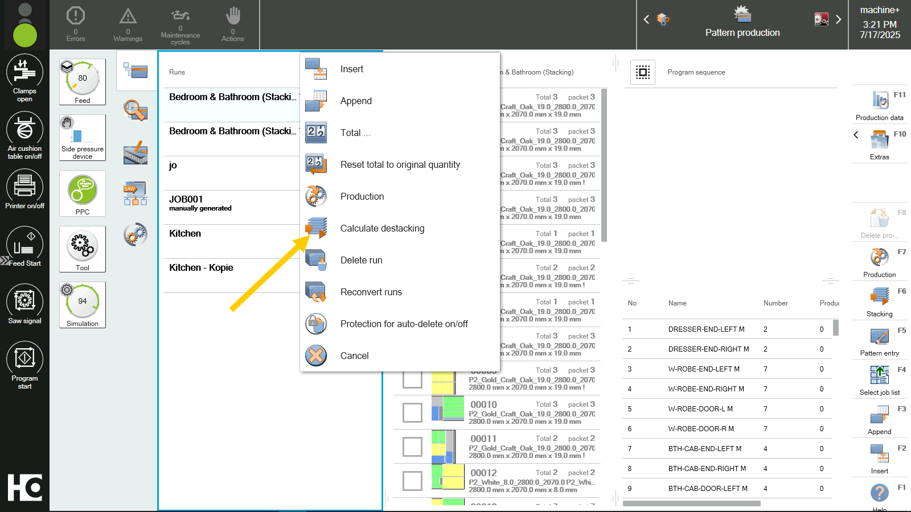Click the Pattern production header icon

click(x=742, y=14)
